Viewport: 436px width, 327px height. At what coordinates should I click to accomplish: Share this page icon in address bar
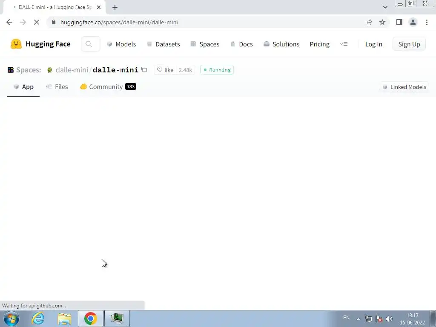coord(369,22)
